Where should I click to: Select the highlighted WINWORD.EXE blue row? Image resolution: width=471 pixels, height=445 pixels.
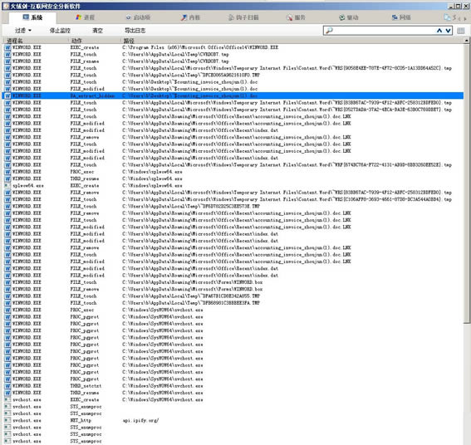[x=233, y=95]
